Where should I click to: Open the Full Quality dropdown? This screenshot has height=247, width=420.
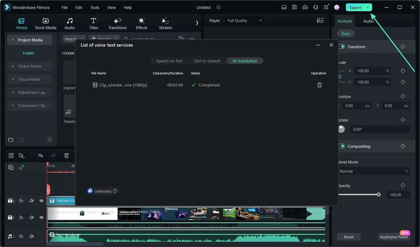245,21
